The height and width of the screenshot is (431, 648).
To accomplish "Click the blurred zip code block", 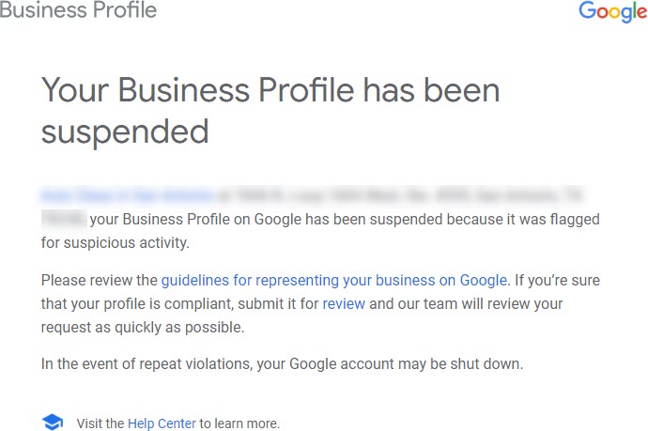I will pyautogui.click(x=64, y=219).
